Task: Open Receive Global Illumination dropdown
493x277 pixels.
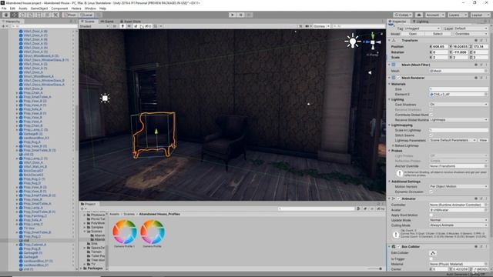Action: pos(458,120)
